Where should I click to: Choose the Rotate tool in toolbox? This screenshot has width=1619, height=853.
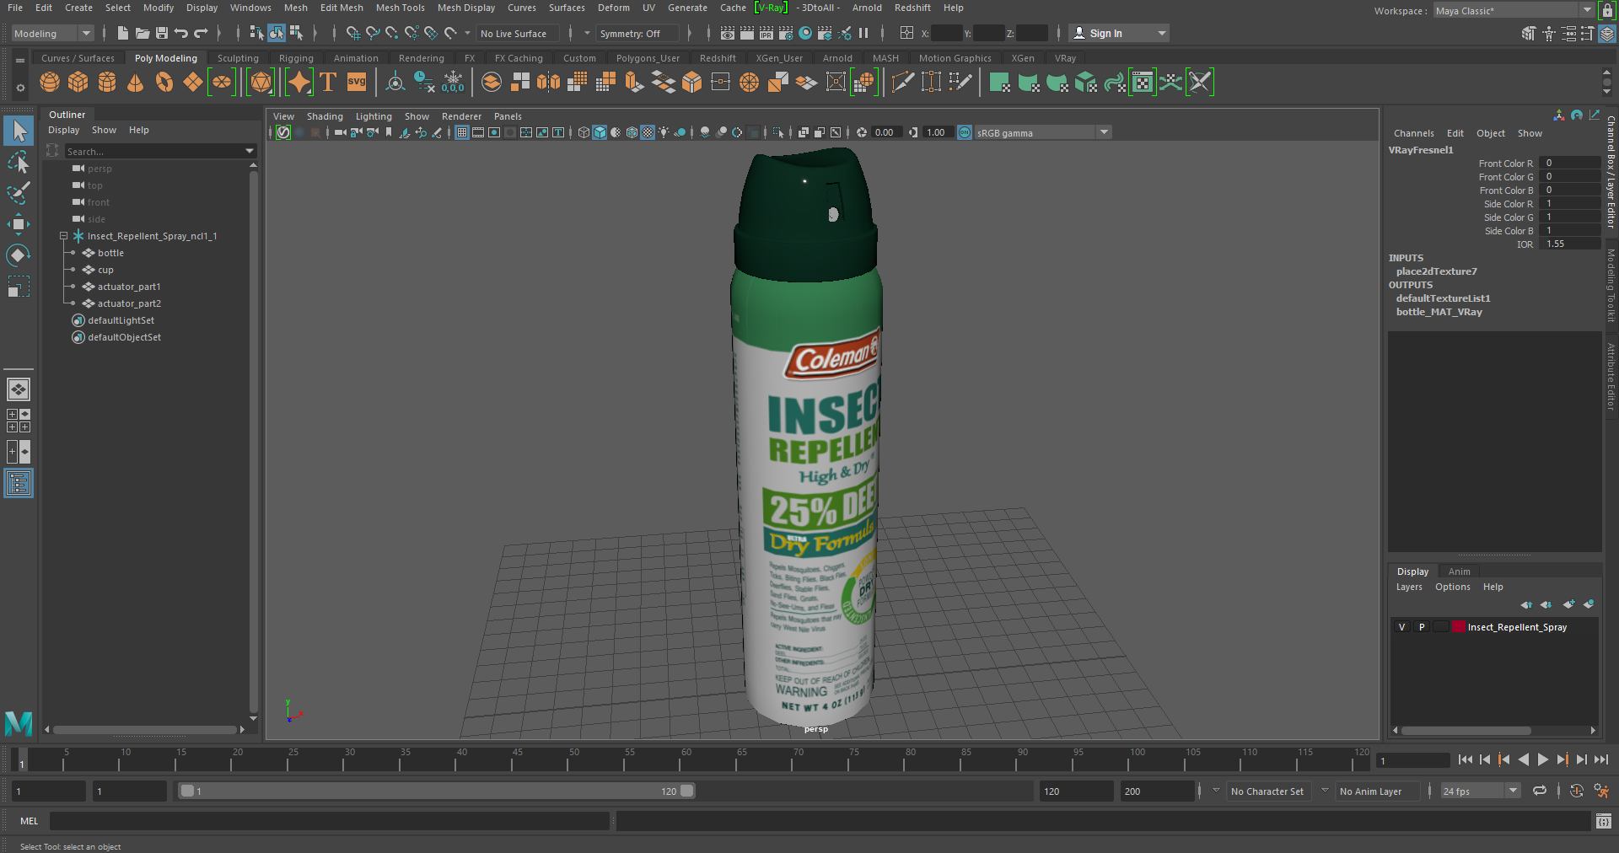(x=19, y=255)
